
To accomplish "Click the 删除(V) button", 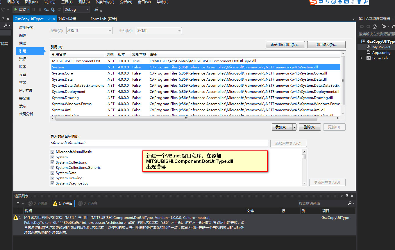I will (309, 127).
